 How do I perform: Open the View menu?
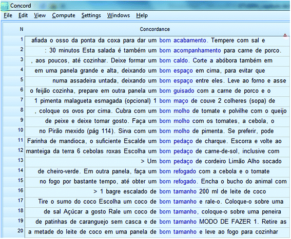pyautogui.click(x=40, y=15)
